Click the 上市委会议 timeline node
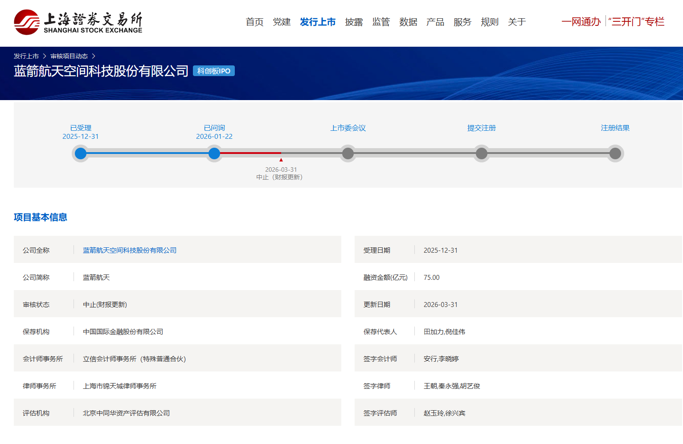Image resolution: width=683 pixels, height=444 pixels. 348,153
